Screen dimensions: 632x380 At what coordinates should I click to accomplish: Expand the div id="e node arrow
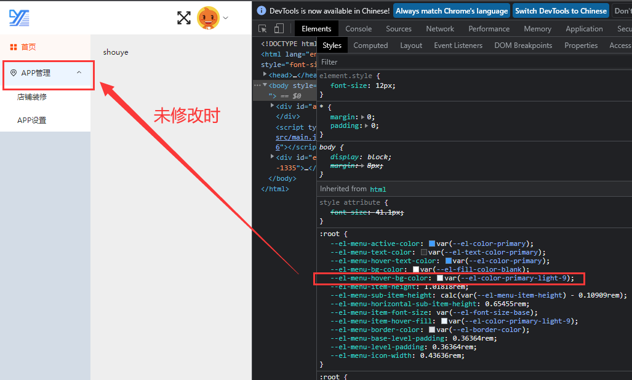(273, 157)
